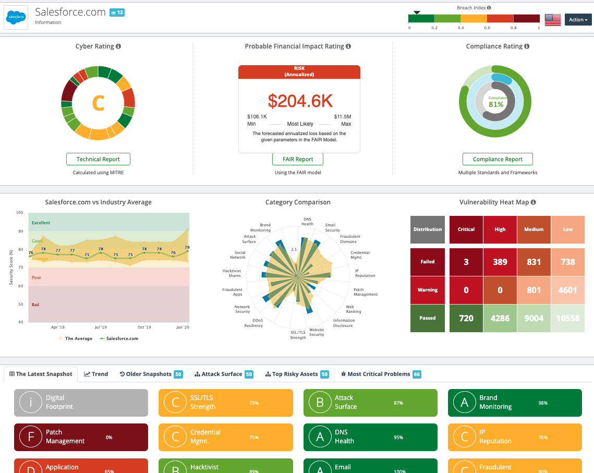This screenshot has height=473, width=594.
Task: Click the Salesforce.com company title
Action: coord(70,12)
